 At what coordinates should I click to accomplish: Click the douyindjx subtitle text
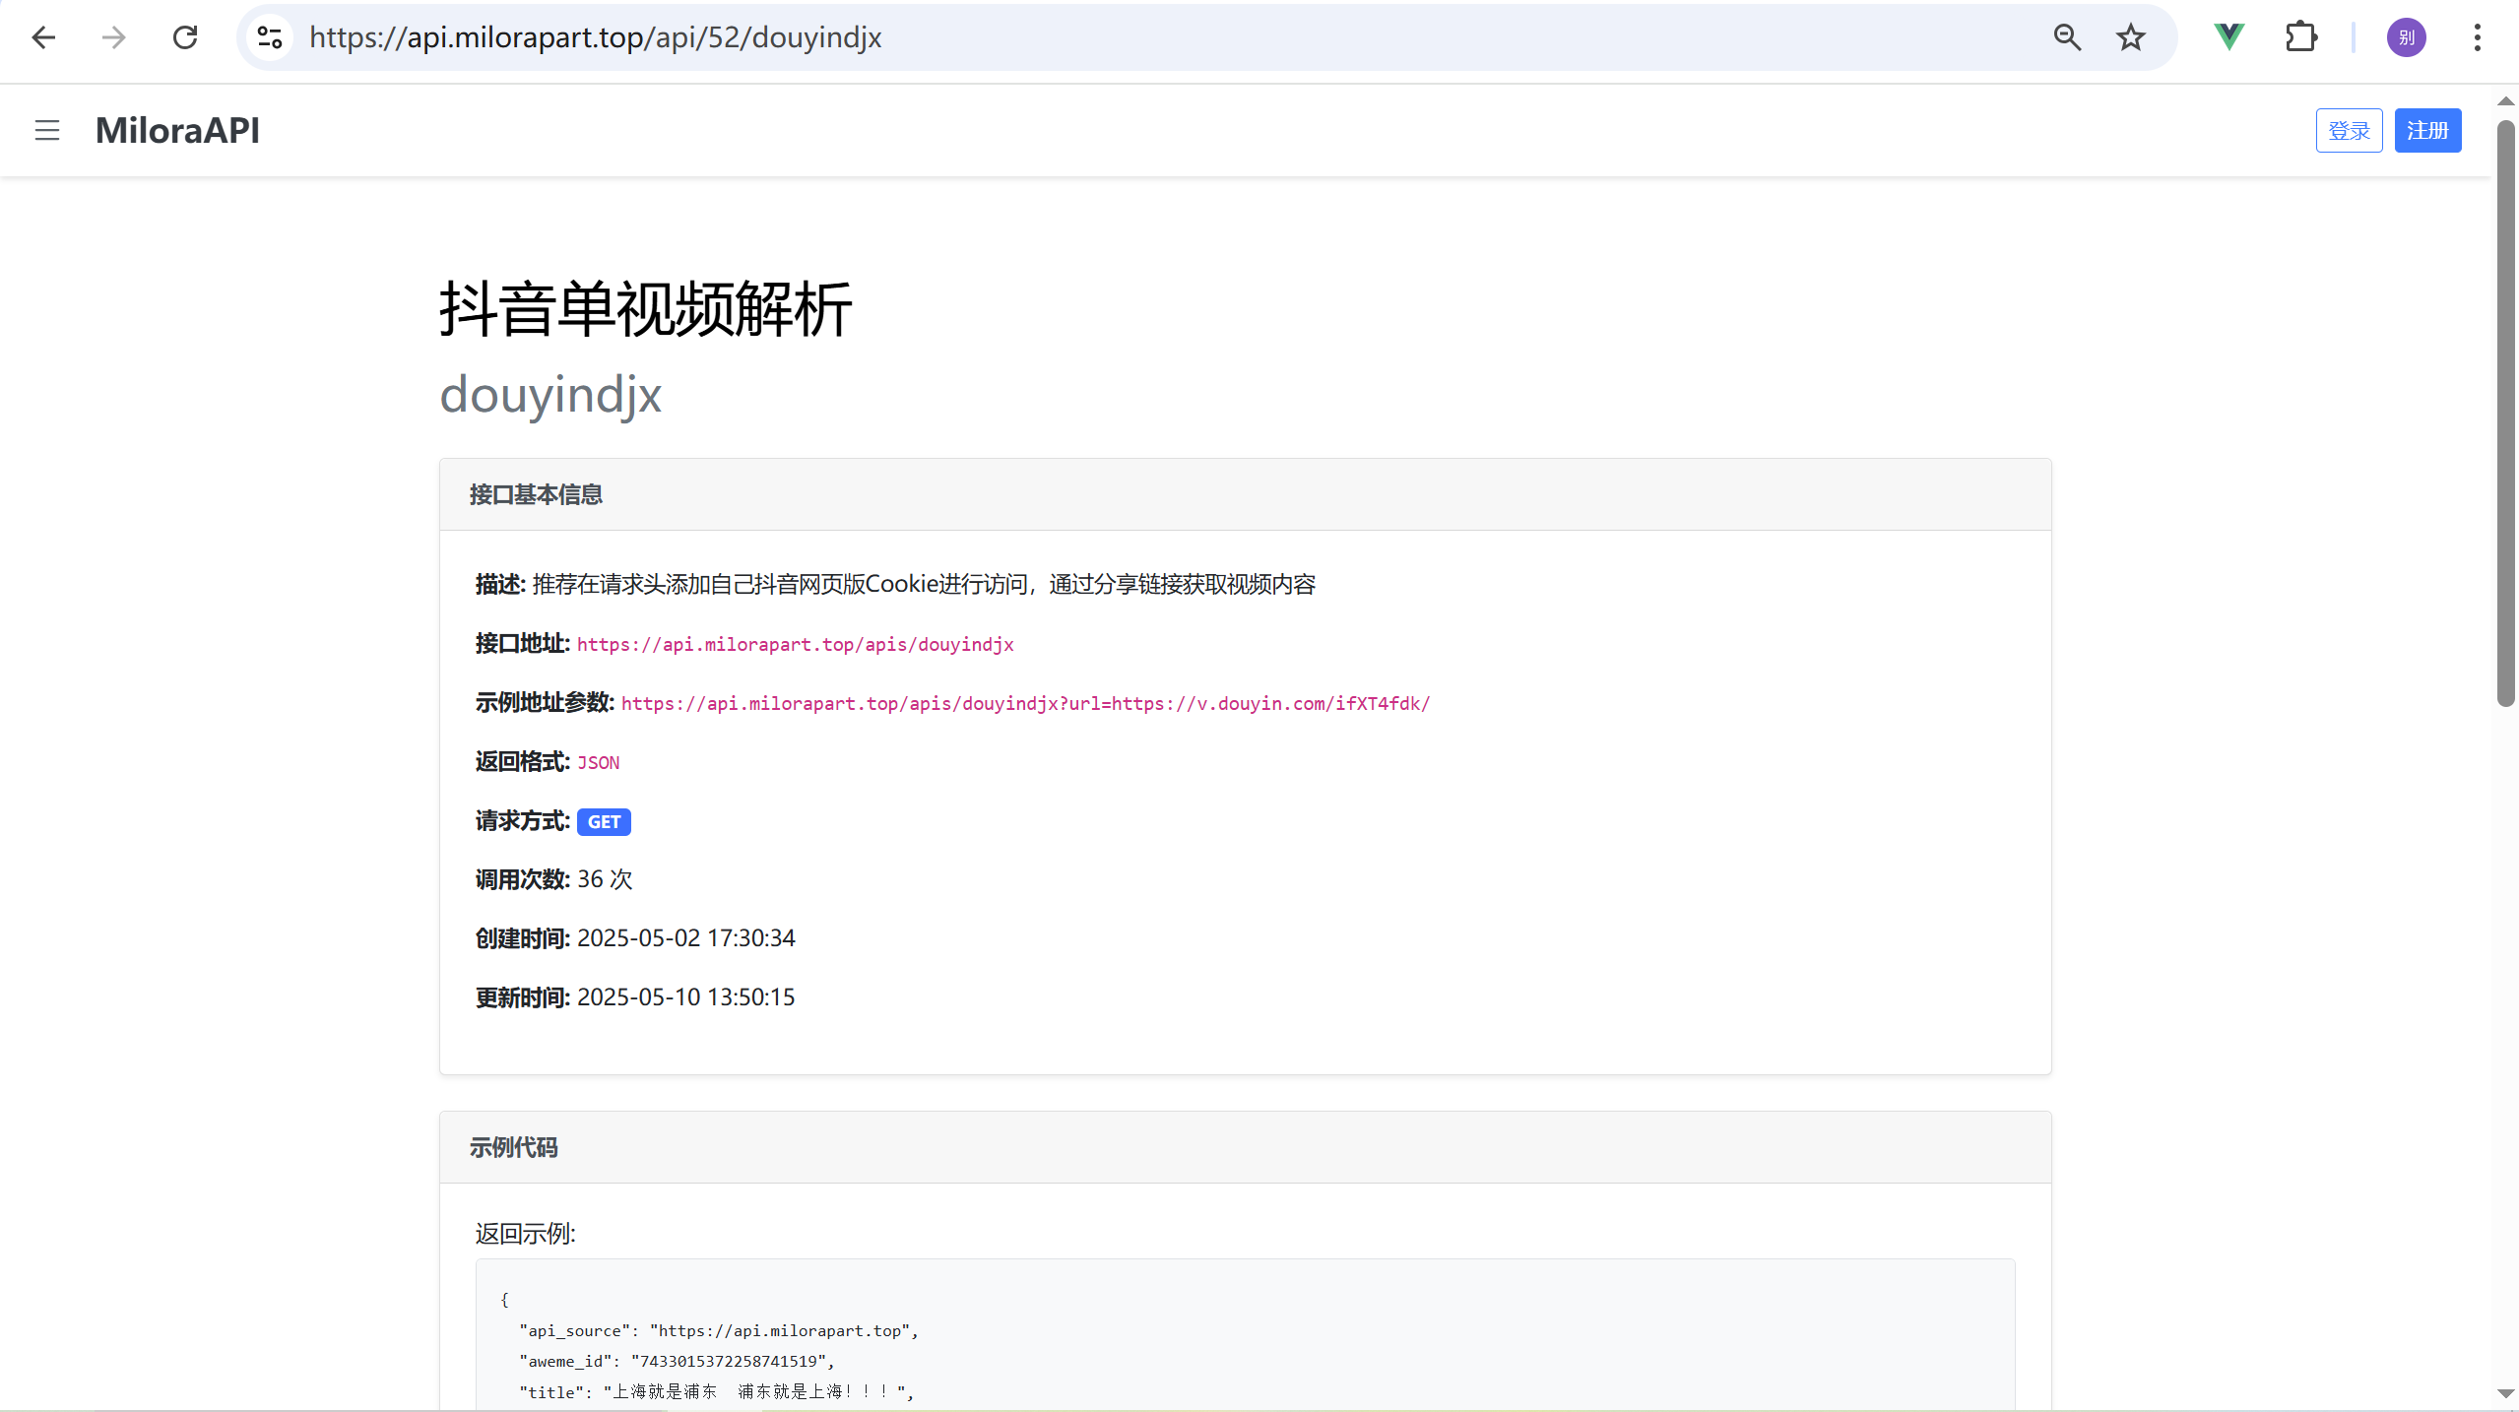[550, 394]
